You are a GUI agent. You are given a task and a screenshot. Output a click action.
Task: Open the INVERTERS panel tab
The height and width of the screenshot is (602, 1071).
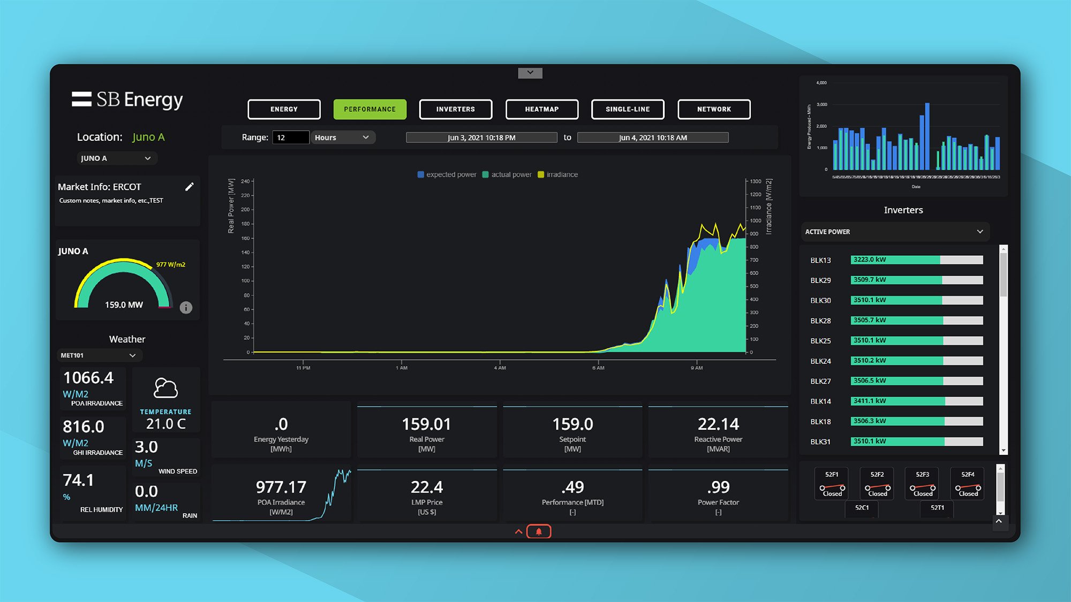[x=456, y=109]
